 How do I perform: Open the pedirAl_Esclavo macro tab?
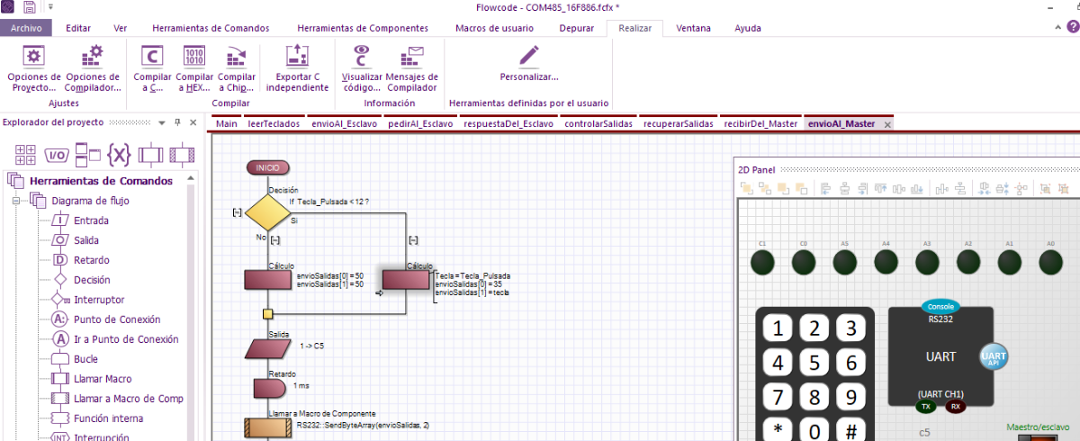click(x=420, y=123)
